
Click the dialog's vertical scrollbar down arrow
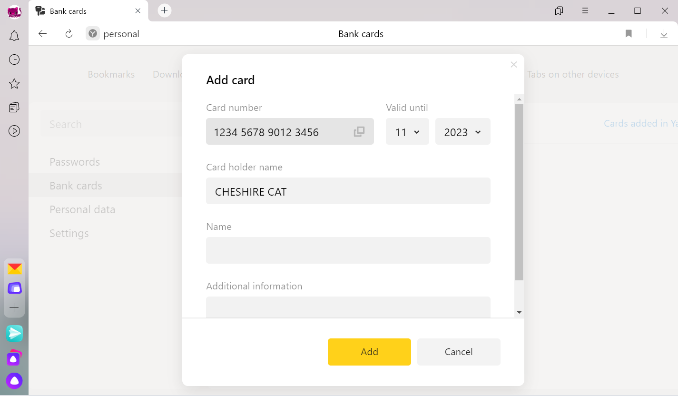pos(519,312)
